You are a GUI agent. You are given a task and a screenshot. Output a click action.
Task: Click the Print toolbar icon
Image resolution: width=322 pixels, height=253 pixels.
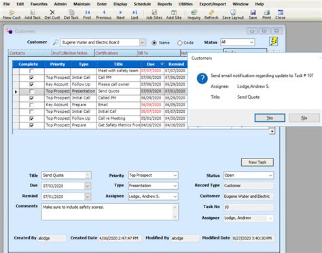267,14
